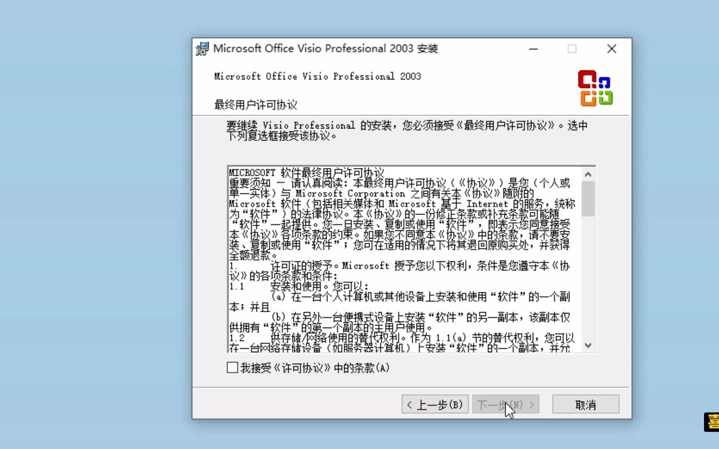Click the 最终用户许可协议 heading
The image size is (719, 449).
[x=255, y=105]
